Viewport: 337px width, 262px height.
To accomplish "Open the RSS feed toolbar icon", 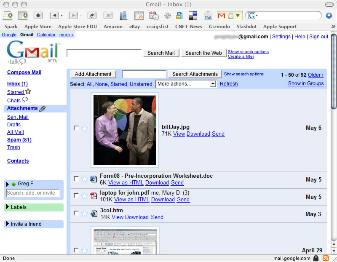I will click(x=139, y=16).
